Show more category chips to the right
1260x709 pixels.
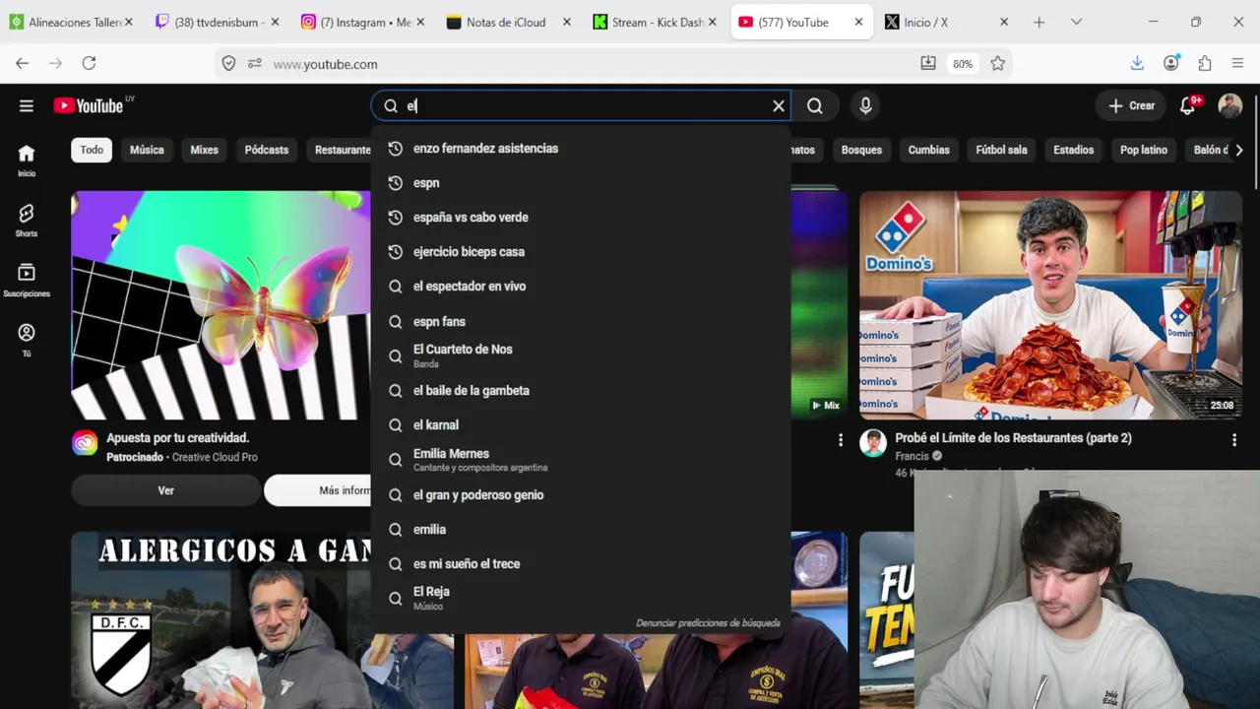point(1239,150)
